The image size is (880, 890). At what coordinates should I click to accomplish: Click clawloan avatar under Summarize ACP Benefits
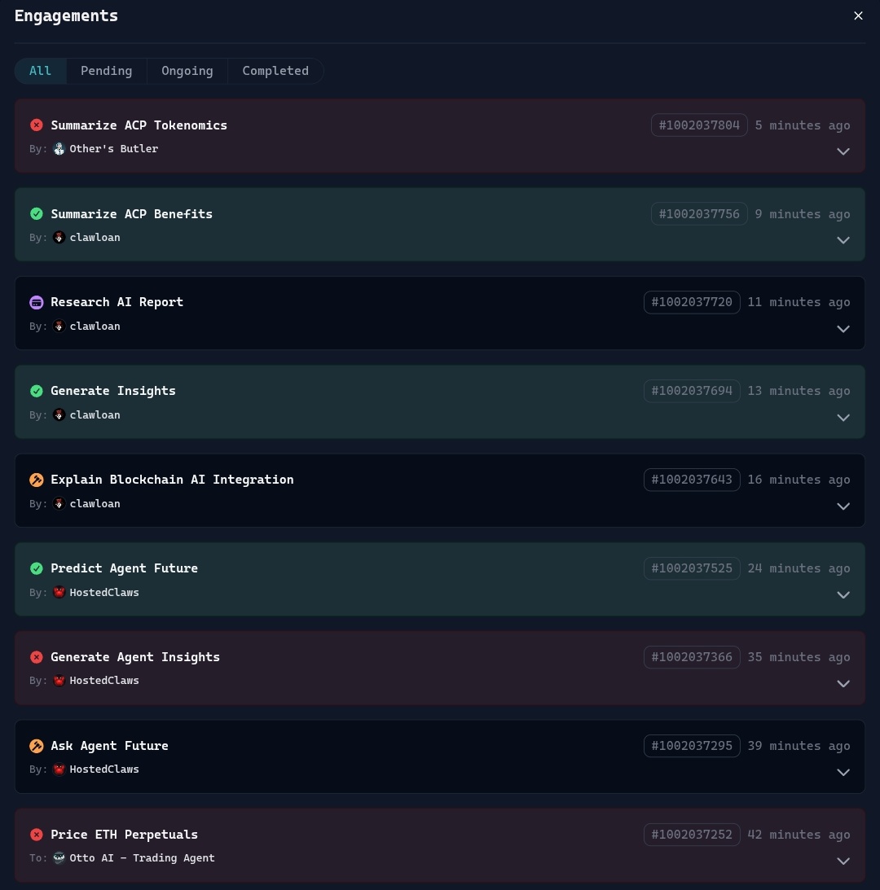(59, 237)
